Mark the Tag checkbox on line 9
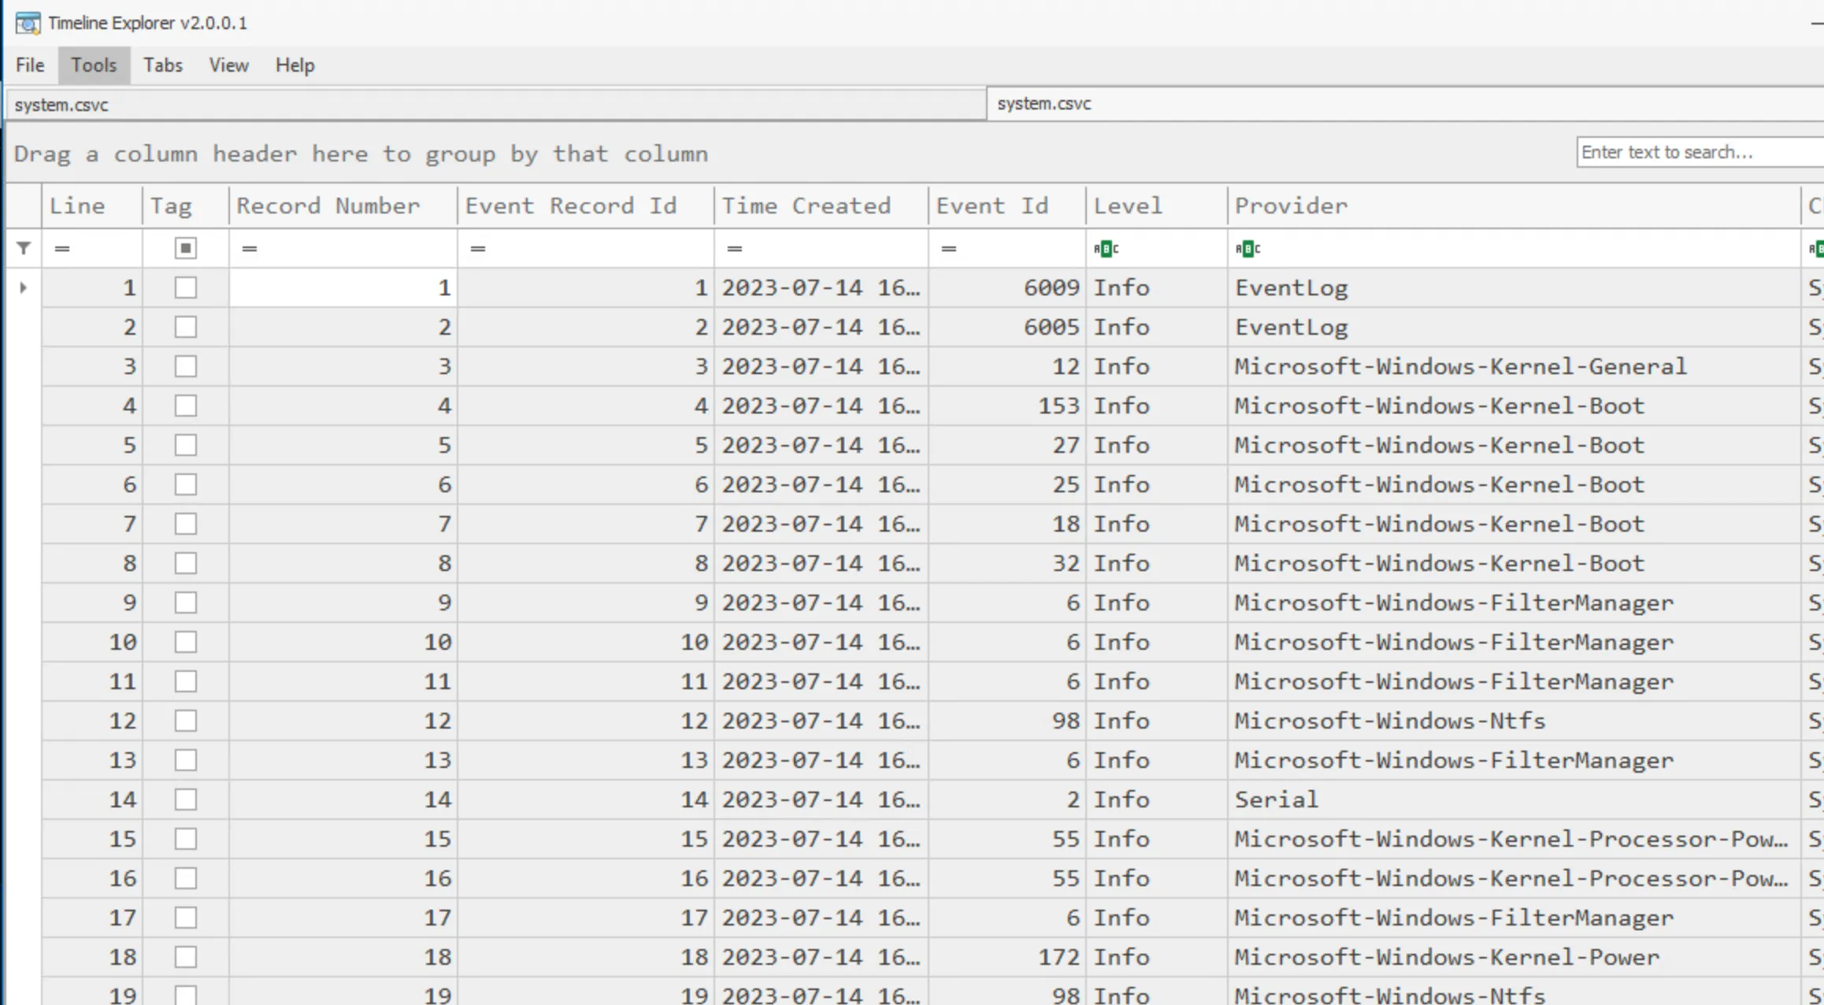 click(186, 603)
